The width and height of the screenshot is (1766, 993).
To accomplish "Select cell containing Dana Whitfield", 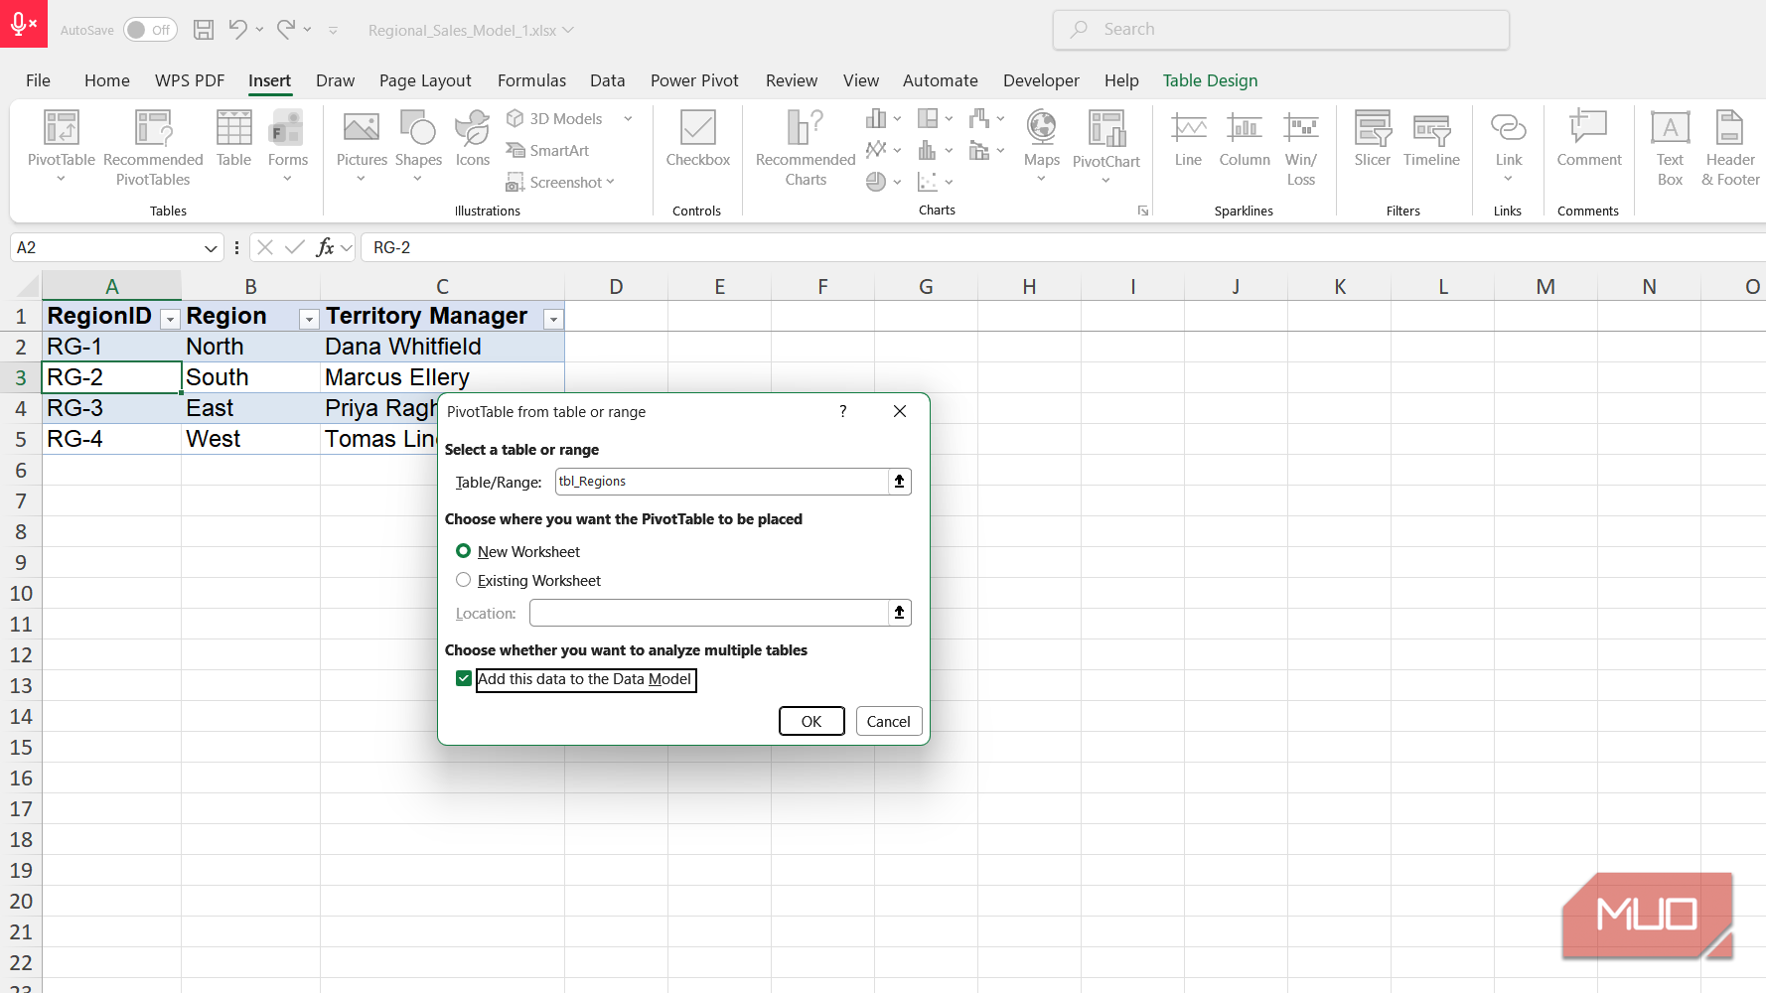I will [442, 347].
